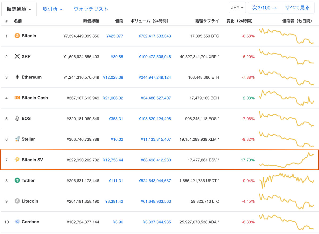Click the Bitcoin coin logo icon
The image size is (319, 234).
point(17,36)
